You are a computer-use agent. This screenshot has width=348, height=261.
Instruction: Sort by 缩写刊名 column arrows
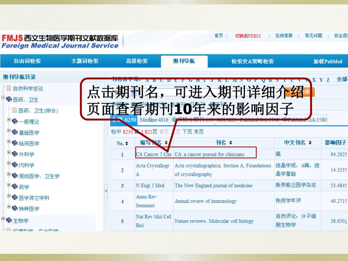(x=166, y=143)
